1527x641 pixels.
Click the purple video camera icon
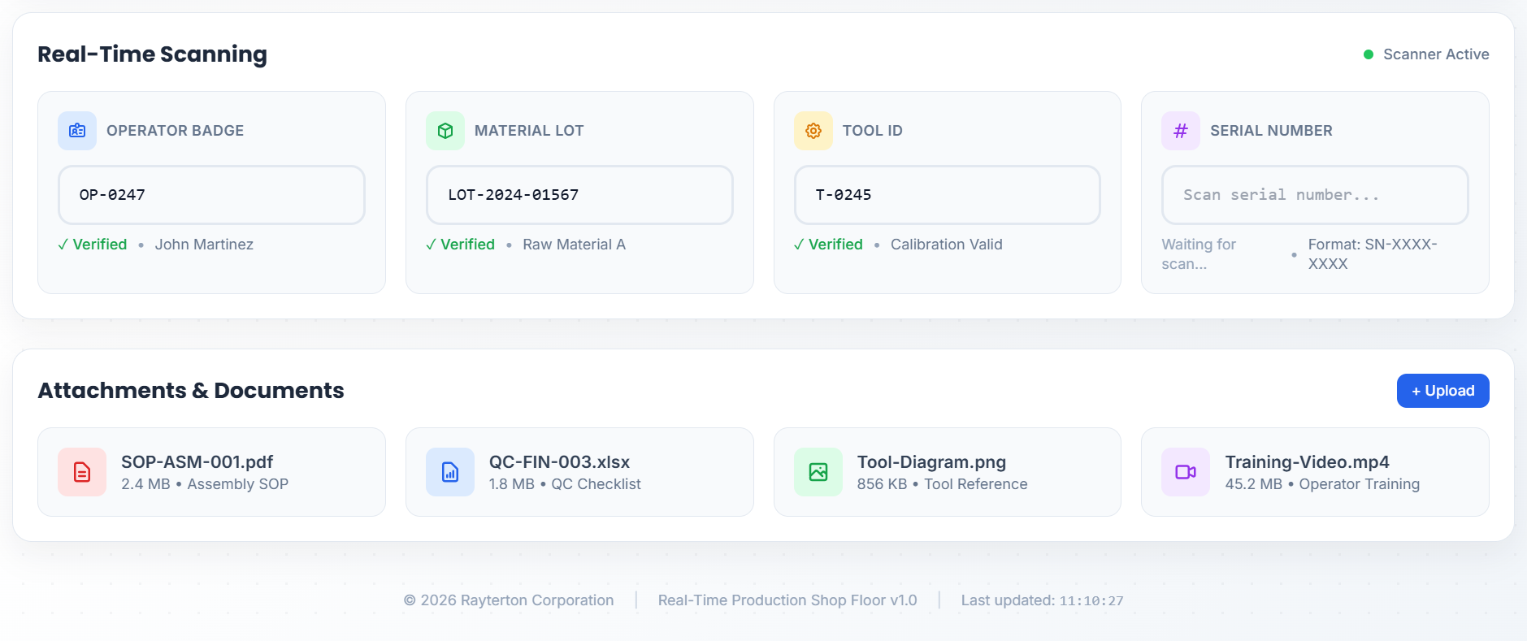click(1186, 472)
